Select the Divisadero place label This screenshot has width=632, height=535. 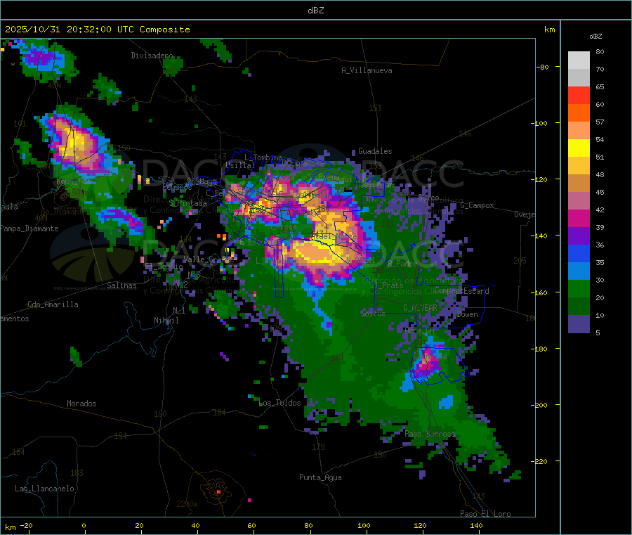(152, 56)
